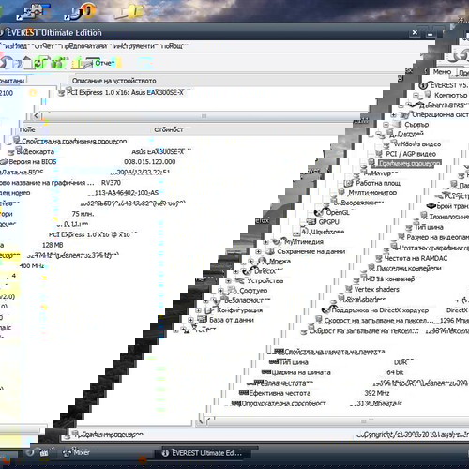469x469 pixels.
Task: Click the Версия на BIOS chip icon
Action: tap(4, 162)
